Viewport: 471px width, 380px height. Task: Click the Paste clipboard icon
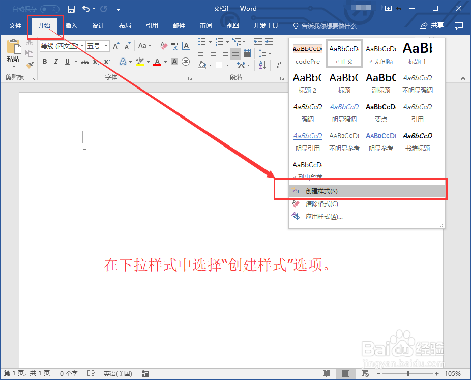(x=14, y=47)
